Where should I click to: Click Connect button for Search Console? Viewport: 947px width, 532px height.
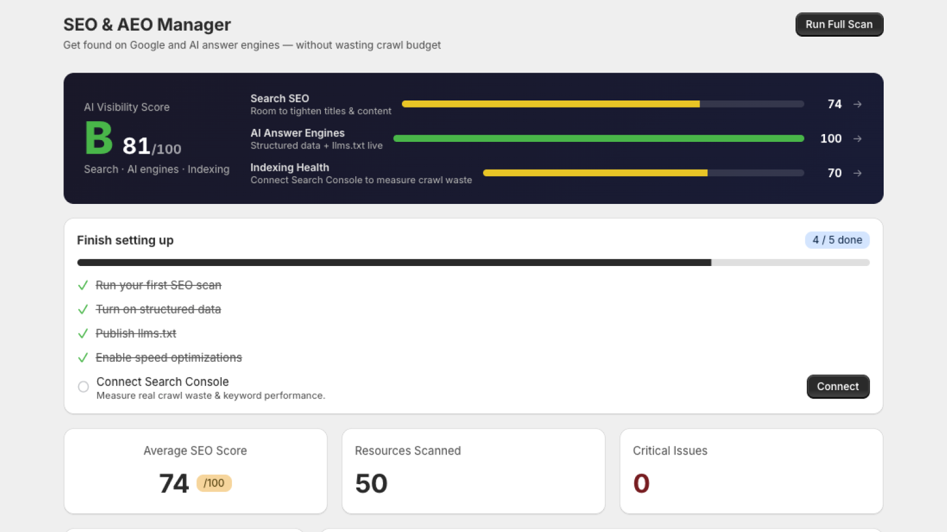point(838,387)
